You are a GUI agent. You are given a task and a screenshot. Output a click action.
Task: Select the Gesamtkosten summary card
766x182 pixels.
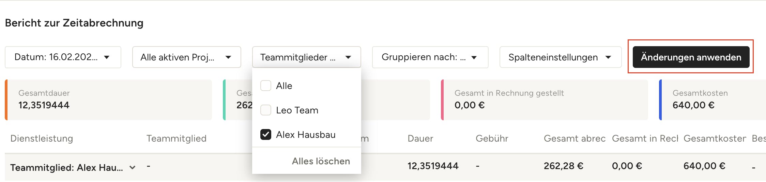tap(712, 100)
